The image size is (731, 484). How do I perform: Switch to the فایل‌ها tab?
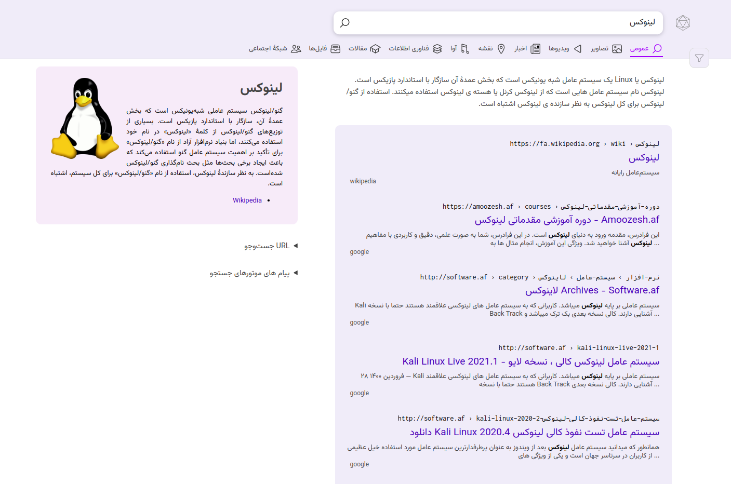pyautogui.click(x=325, y=48)
